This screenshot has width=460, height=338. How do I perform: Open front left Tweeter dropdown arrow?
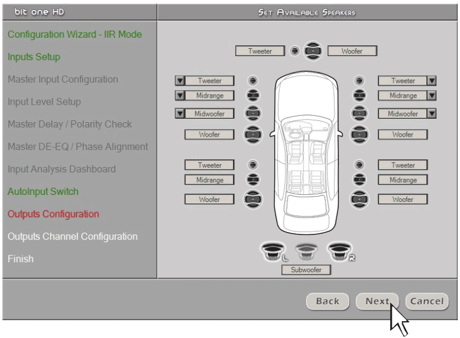[x=180, y=81]
